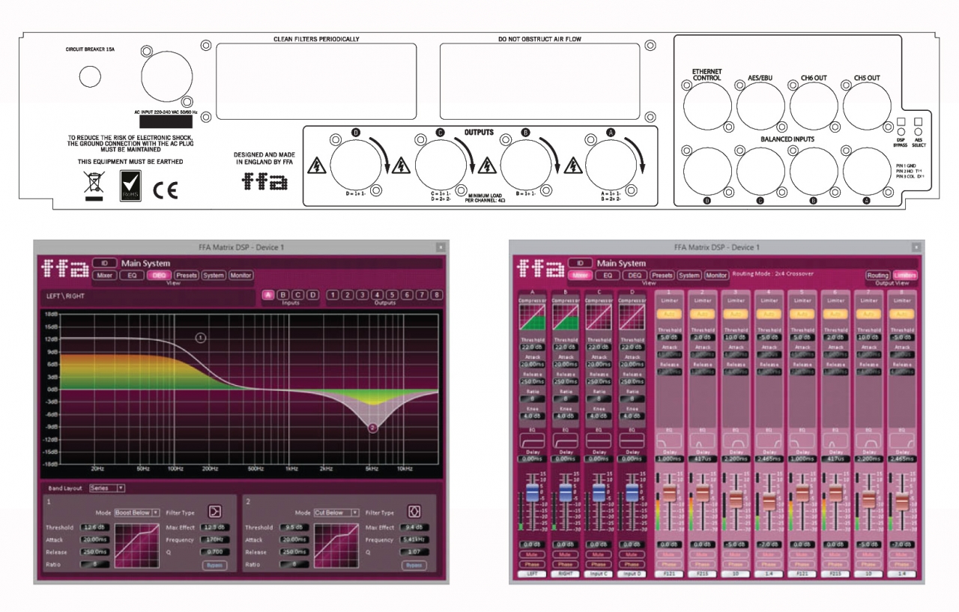Select output 4 in the DEQ window
The image size is (959, 612).
[x=377, y=295]
